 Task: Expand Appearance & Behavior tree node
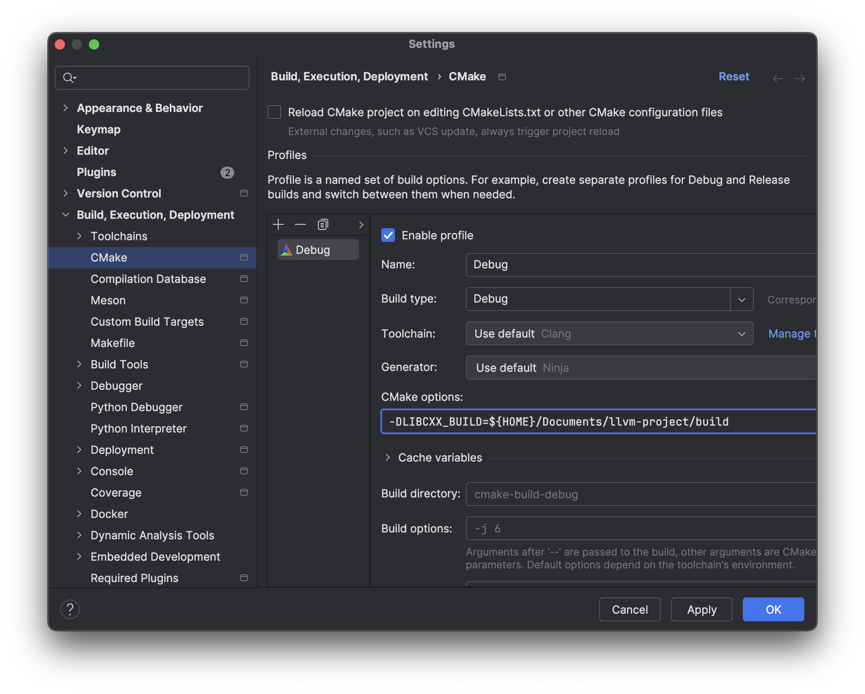coord(65,108)
